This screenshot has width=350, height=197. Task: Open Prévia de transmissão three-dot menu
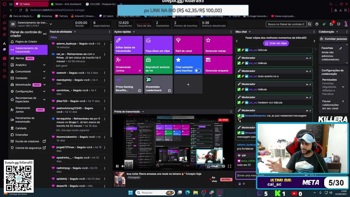coord(231,112)
